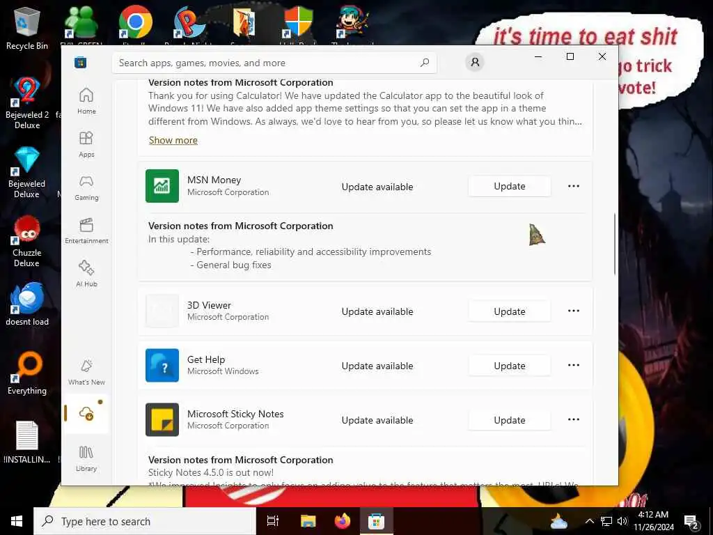Select the Everything desktop shortcut
This screenshot has height=535, width=713.
27,373
